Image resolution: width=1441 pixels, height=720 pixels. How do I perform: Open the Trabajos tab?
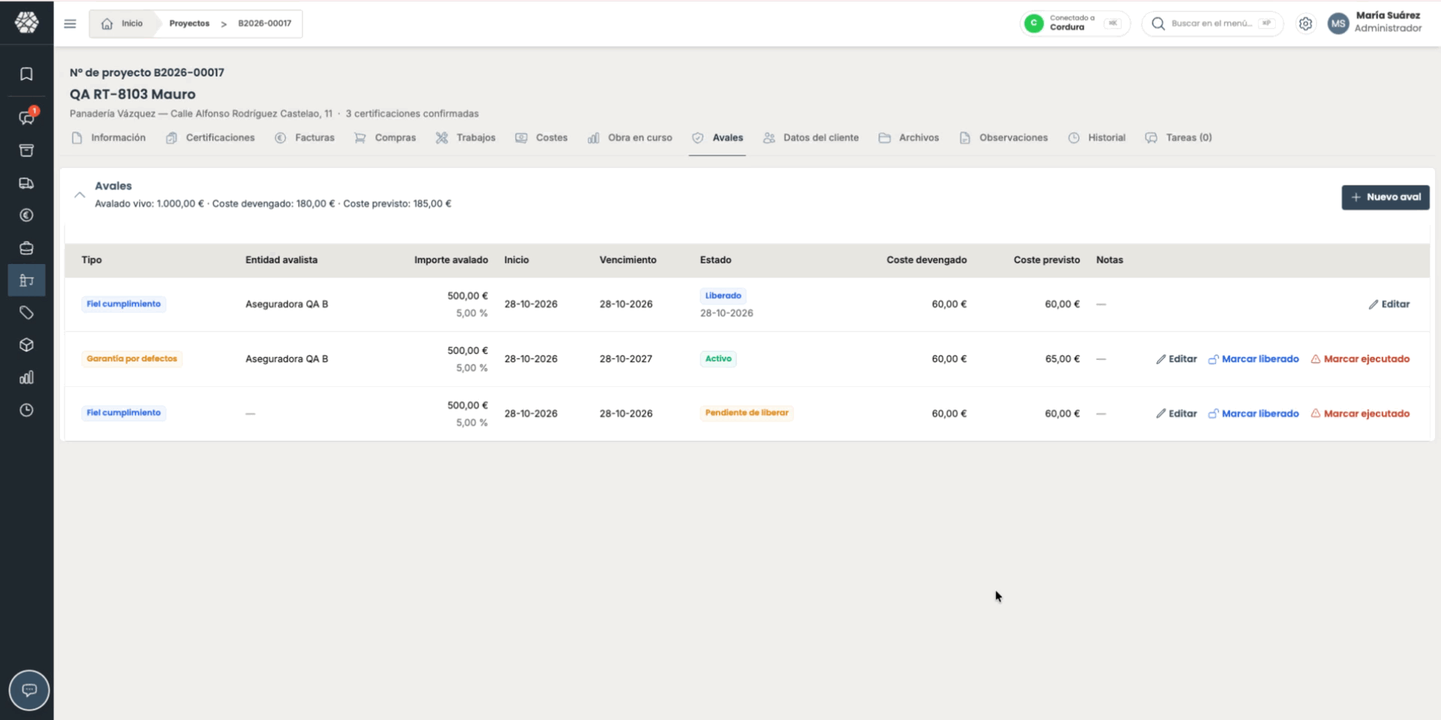click(x=466, y=138)
